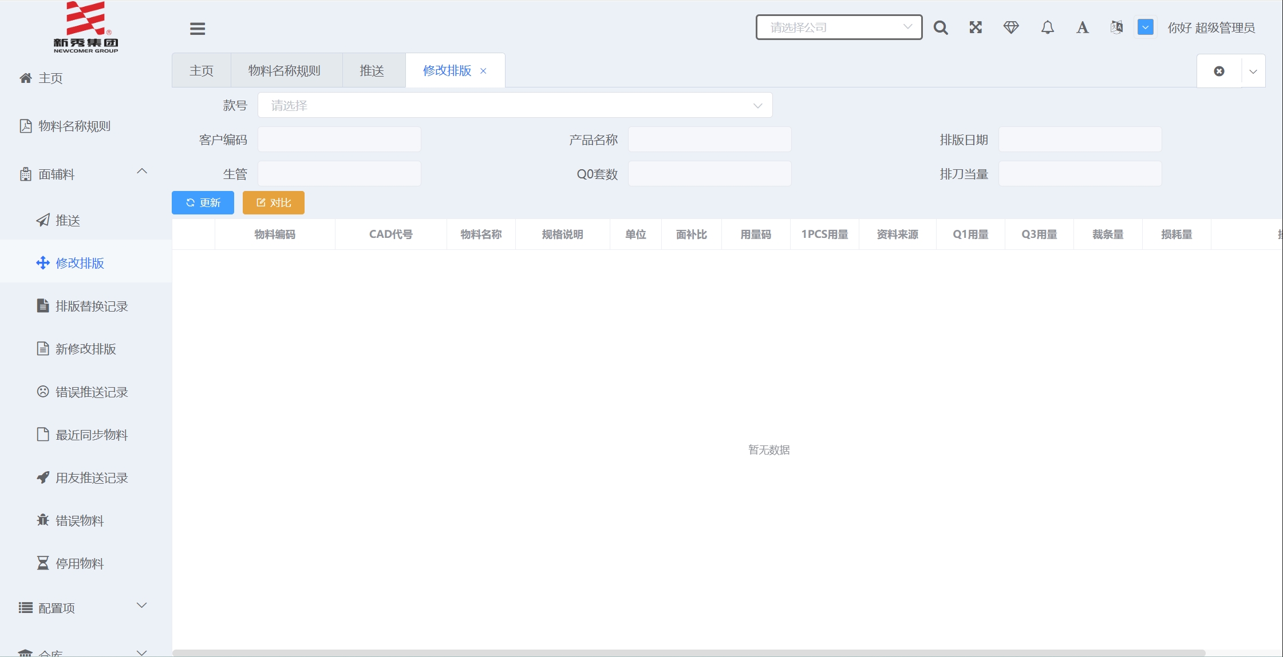Viewport: 1283px width, 657px height.
Task: Click the orange 对比 button
Action: [274, 203]
